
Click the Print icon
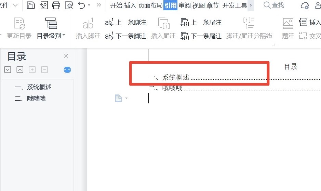[x=56, y=5]
